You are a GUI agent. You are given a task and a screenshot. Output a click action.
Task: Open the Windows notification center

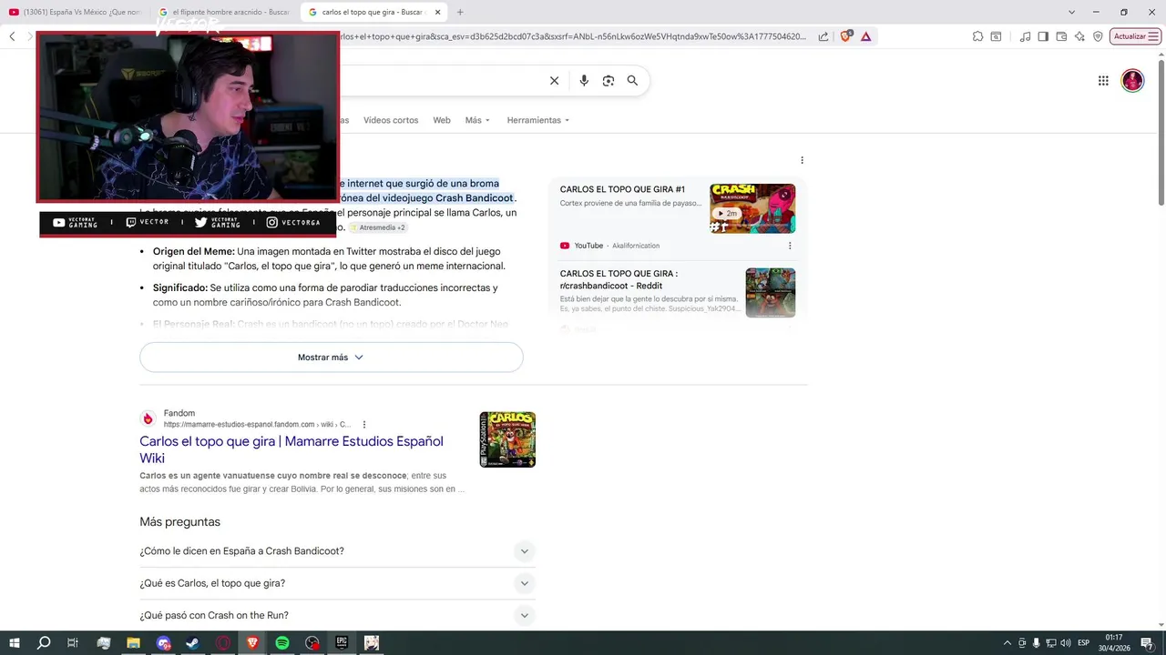(x=1147, y=643)
